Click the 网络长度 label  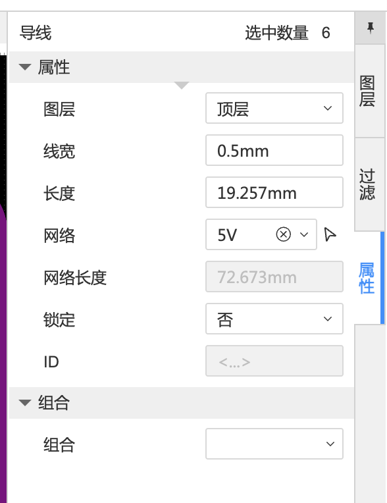[75, 277]
